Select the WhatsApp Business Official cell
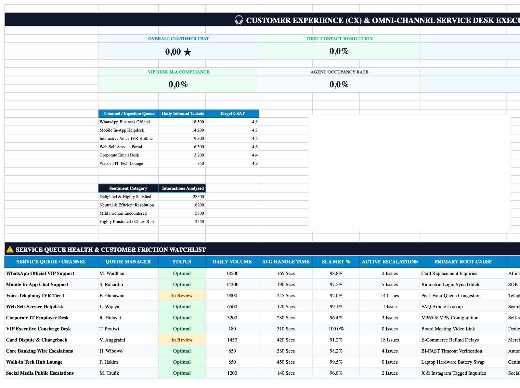The width and height of the screenshot is (520, 388). click(128, 122)
